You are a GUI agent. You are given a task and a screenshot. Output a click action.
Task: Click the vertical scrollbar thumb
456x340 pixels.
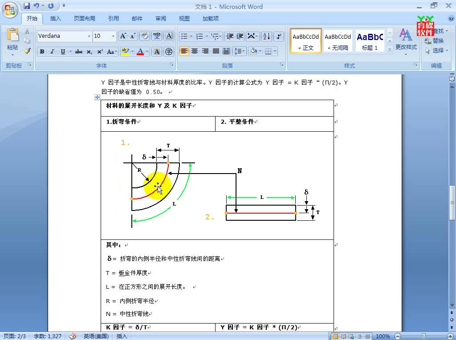tap(452, 202)
